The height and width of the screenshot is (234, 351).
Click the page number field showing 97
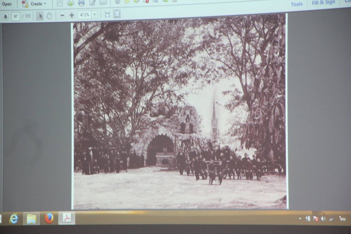tap(16, 16)
